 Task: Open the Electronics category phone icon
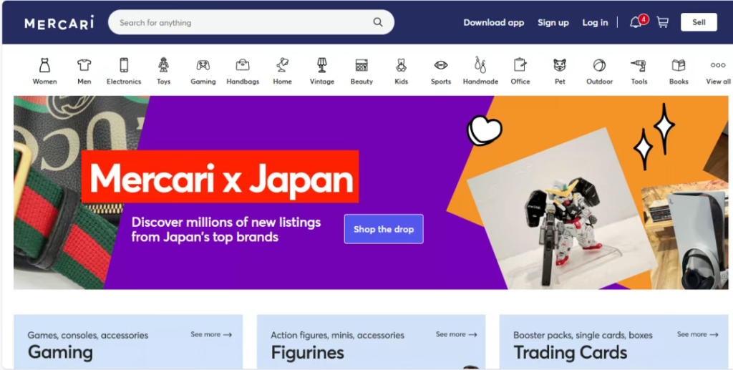click(124, 65)
